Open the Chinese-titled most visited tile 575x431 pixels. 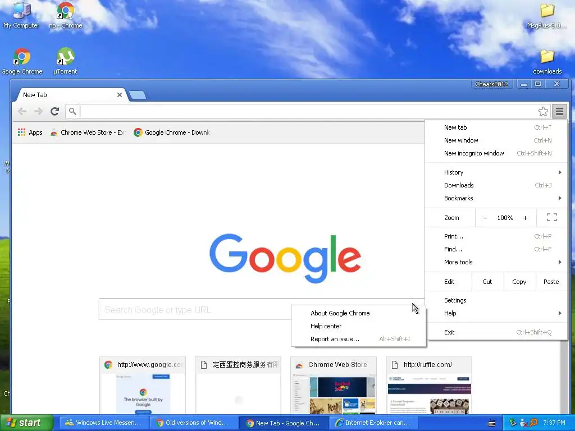pyautogui.click(x=238, y=385)
